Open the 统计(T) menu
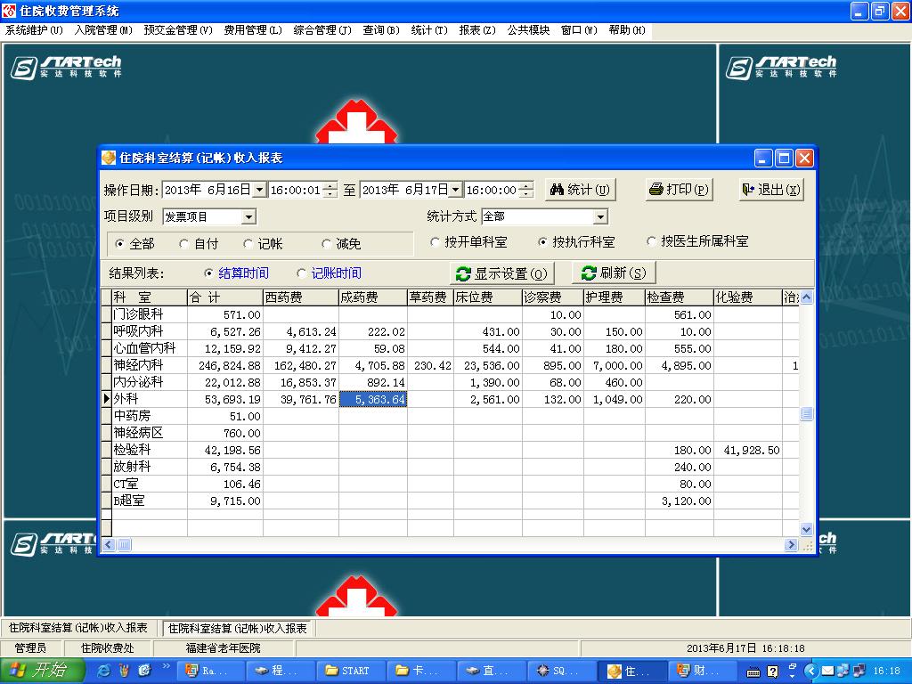The height and width of the screenshot is (684, 912). point(429,30)
